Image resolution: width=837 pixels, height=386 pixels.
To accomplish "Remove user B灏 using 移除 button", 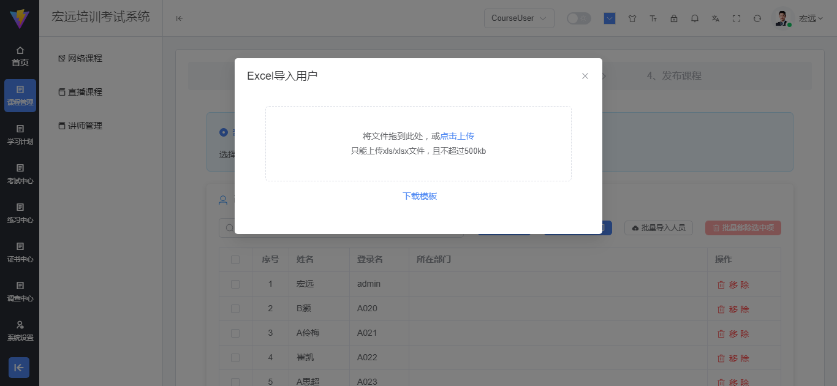I will (x=733, y=309).
